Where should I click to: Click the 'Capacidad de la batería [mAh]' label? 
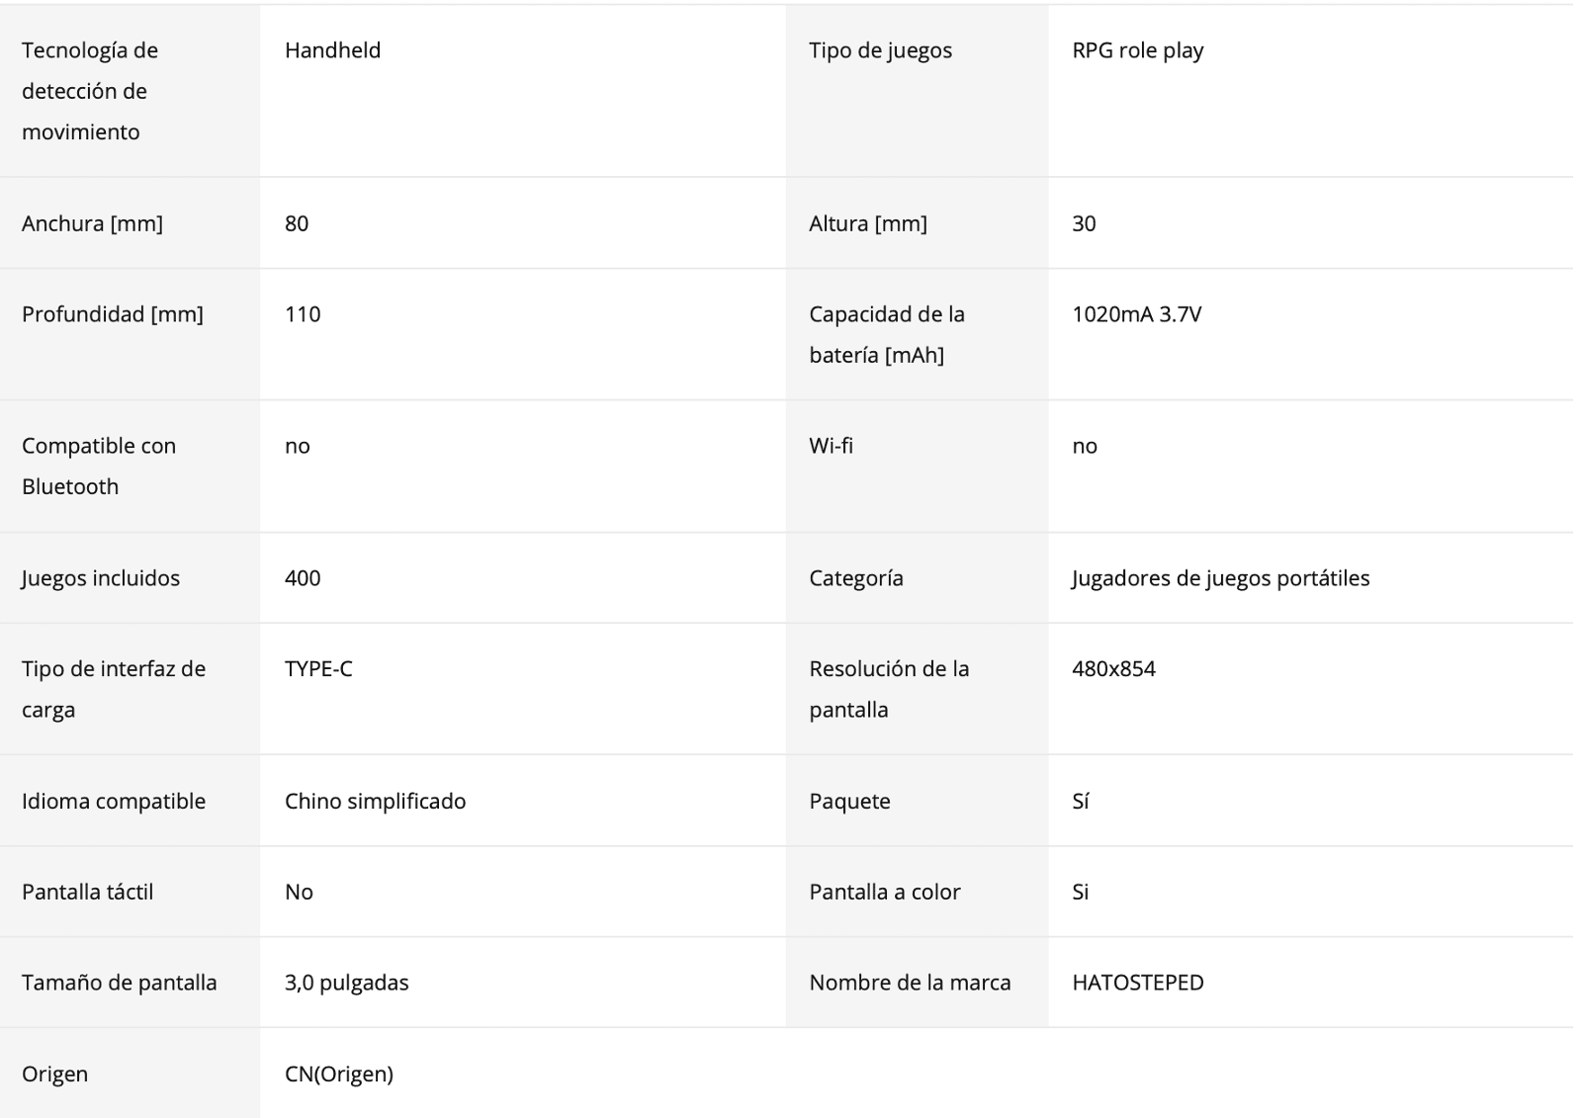(x=886, y=334)
